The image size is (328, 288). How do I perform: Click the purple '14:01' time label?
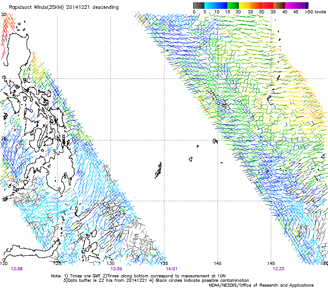(x=172, y=269)
